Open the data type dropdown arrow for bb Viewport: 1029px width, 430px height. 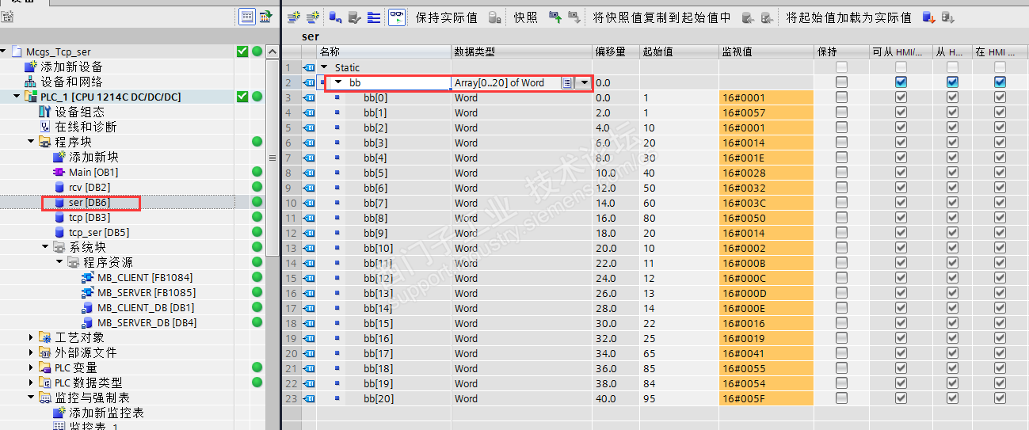pyautogui.click(x=585, y=82)
